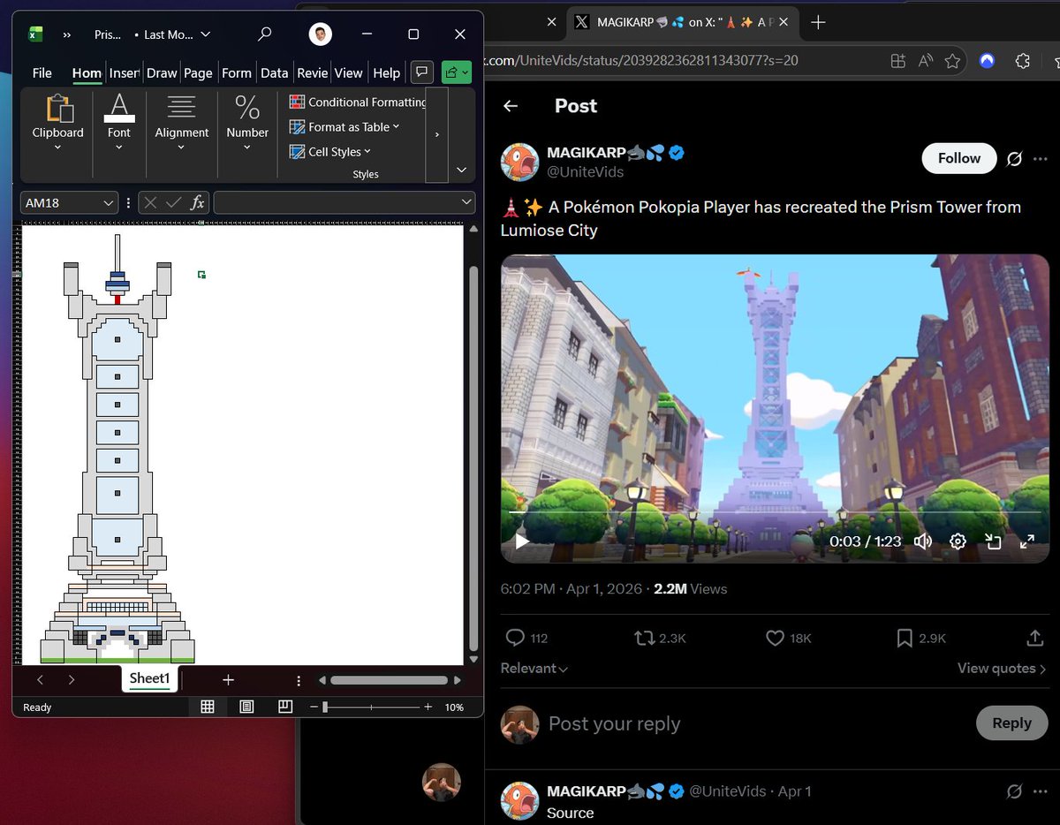1060x825 pixels.
Task: Click the Excel vertical scrollbar
Action: pos(473,458)
